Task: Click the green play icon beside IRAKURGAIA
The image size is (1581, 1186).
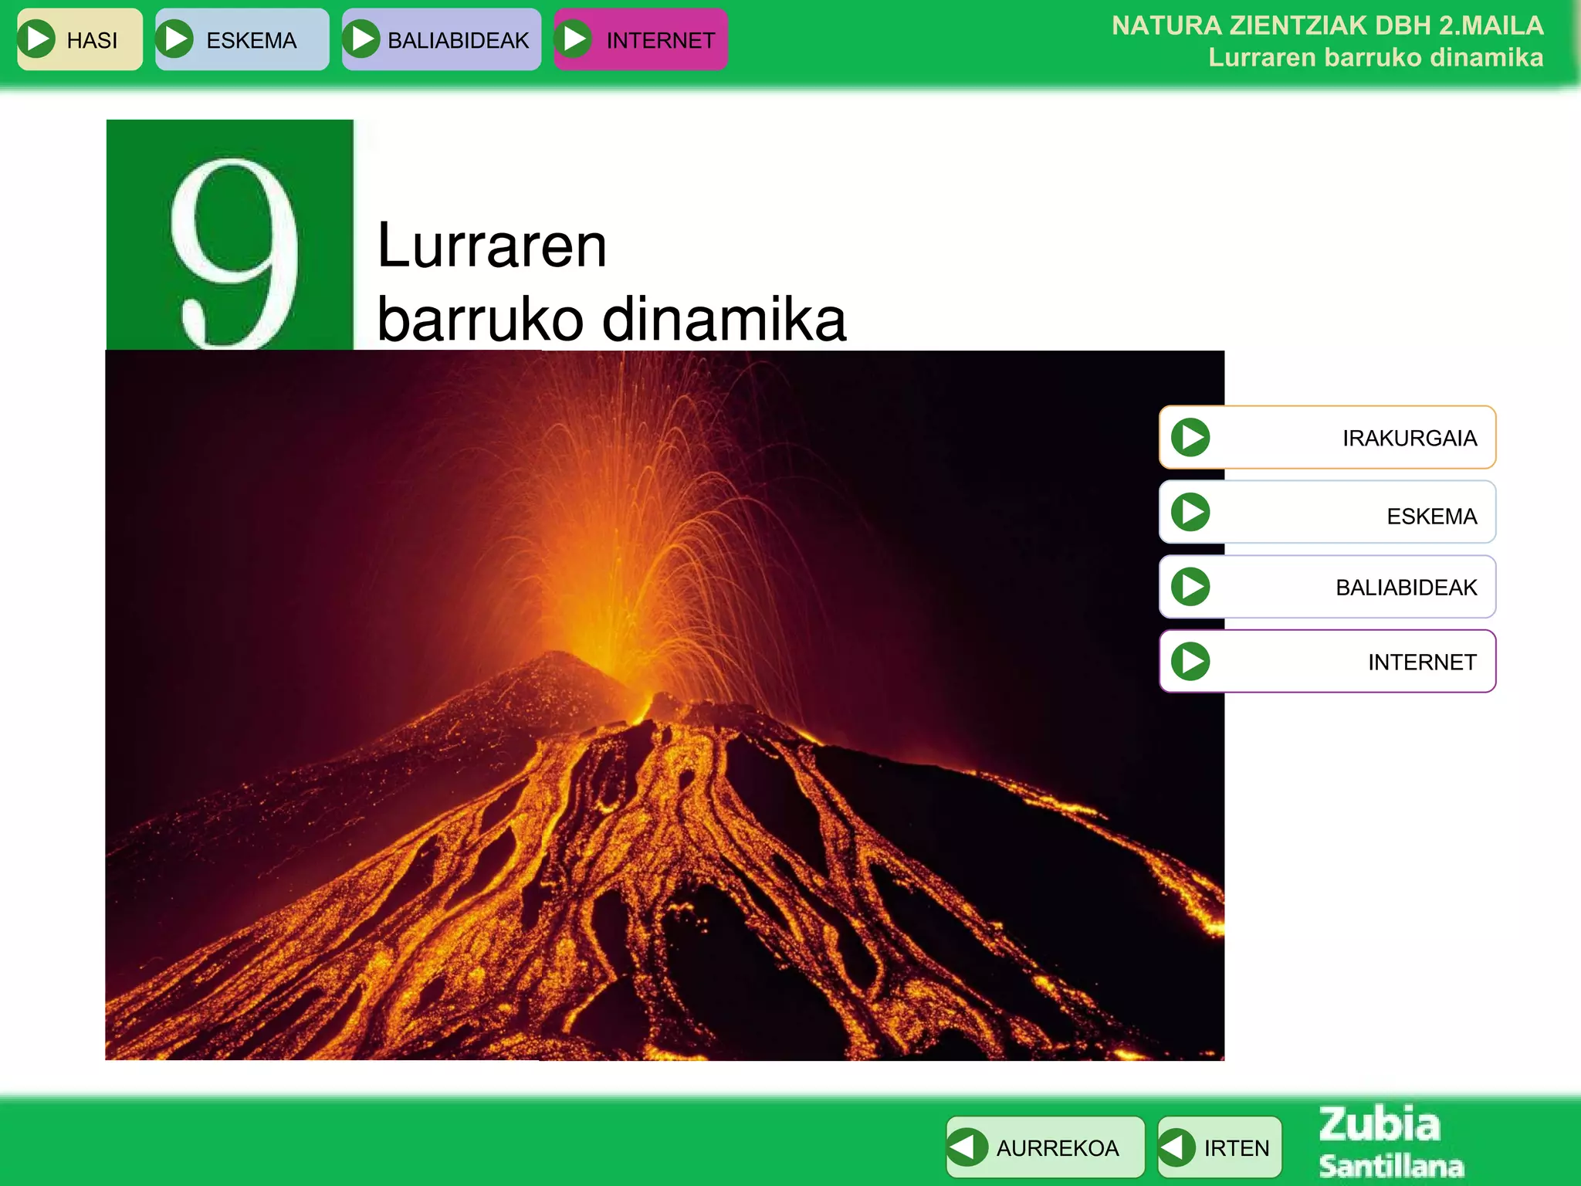Action: pos(1190,437)
